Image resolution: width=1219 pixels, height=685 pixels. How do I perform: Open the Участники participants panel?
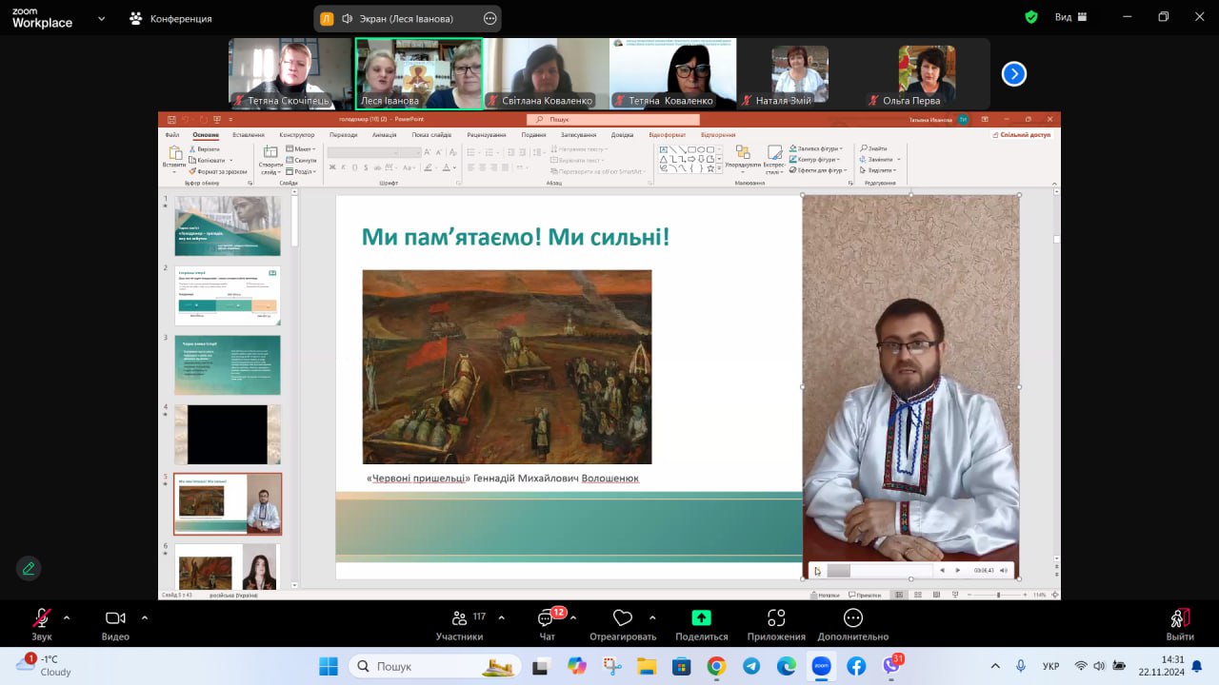460,624
